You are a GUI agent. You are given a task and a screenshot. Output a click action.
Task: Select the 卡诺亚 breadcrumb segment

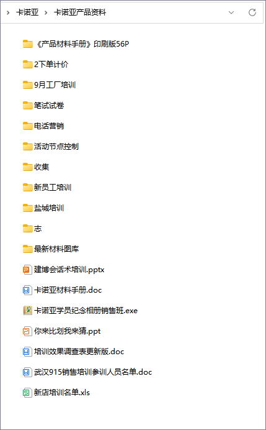[27, 12]
